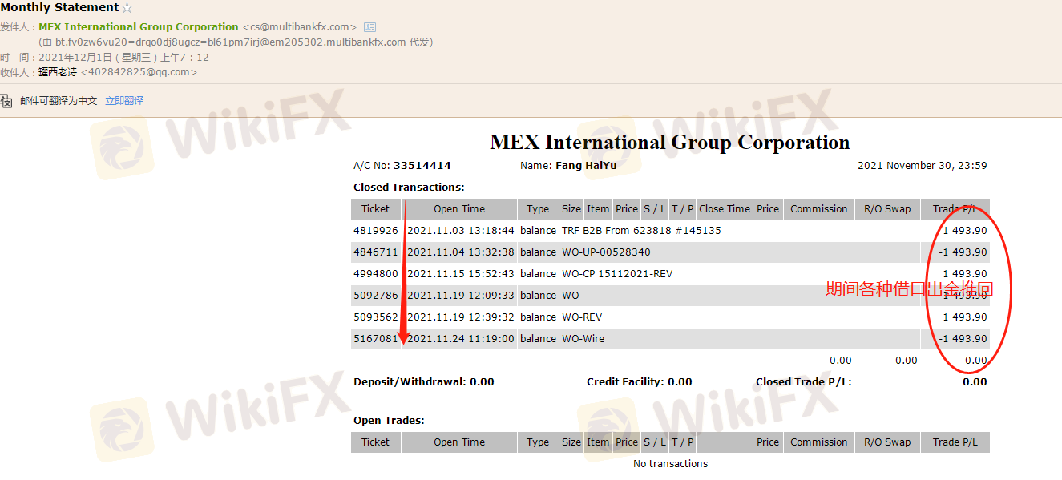Click the 代发 relay address line
This screenshot has height=480, width=1062.
click(x=236, y=42)
